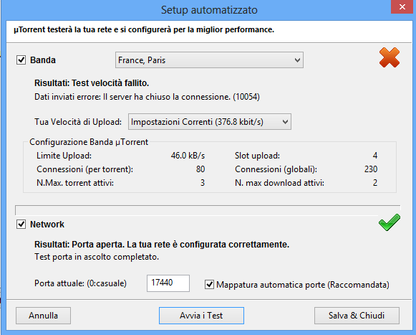The width and height of the screenshot is (416, 335).
Task: Click 'Test porta in ascolto completato' text
Action: click(x=97, y=257)
